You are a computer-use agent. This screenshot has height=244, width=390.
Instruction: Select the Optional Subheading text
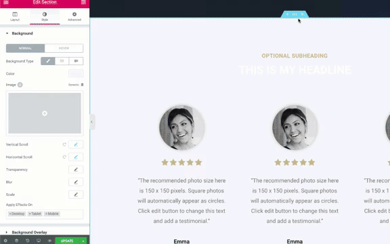pos(295,56)
